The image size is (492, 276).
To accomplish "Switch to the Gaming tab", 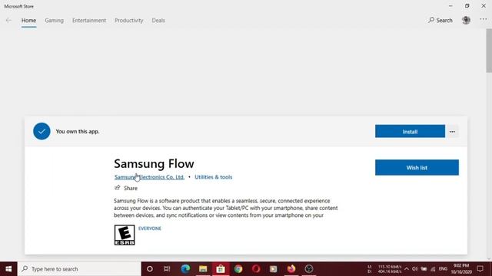I will (x=54, y=21).
